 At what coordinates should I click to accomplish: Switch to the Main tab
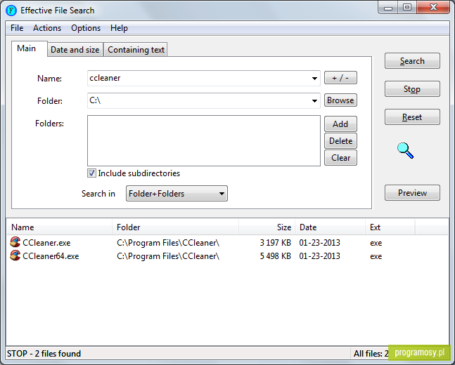coord(29,48)
